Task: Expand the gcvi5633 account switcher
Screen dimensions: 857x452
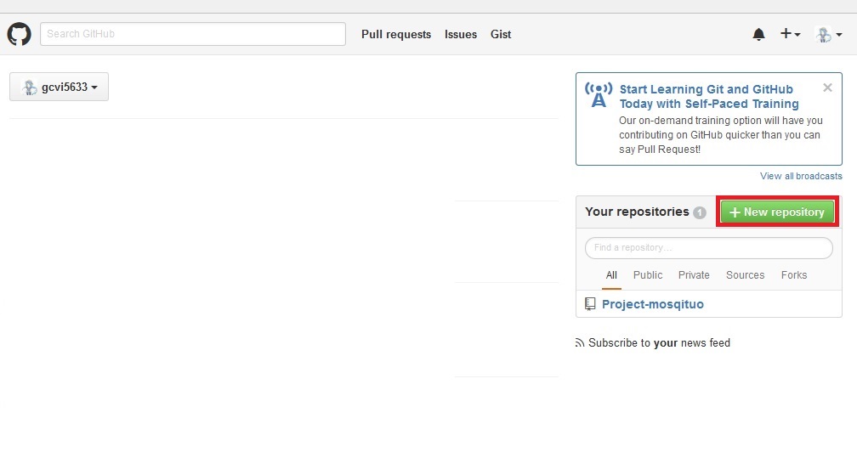Action: point(59,87)
